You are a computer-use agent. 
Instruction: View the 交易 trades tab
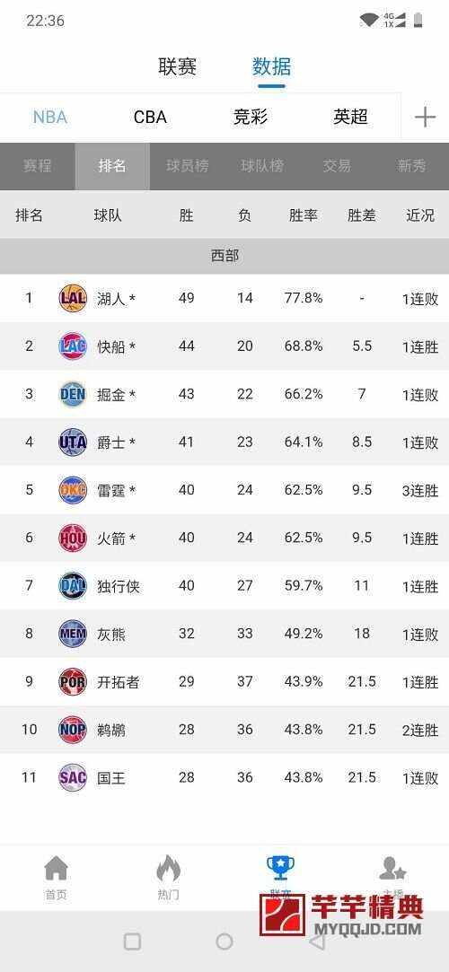coord(337,166)
